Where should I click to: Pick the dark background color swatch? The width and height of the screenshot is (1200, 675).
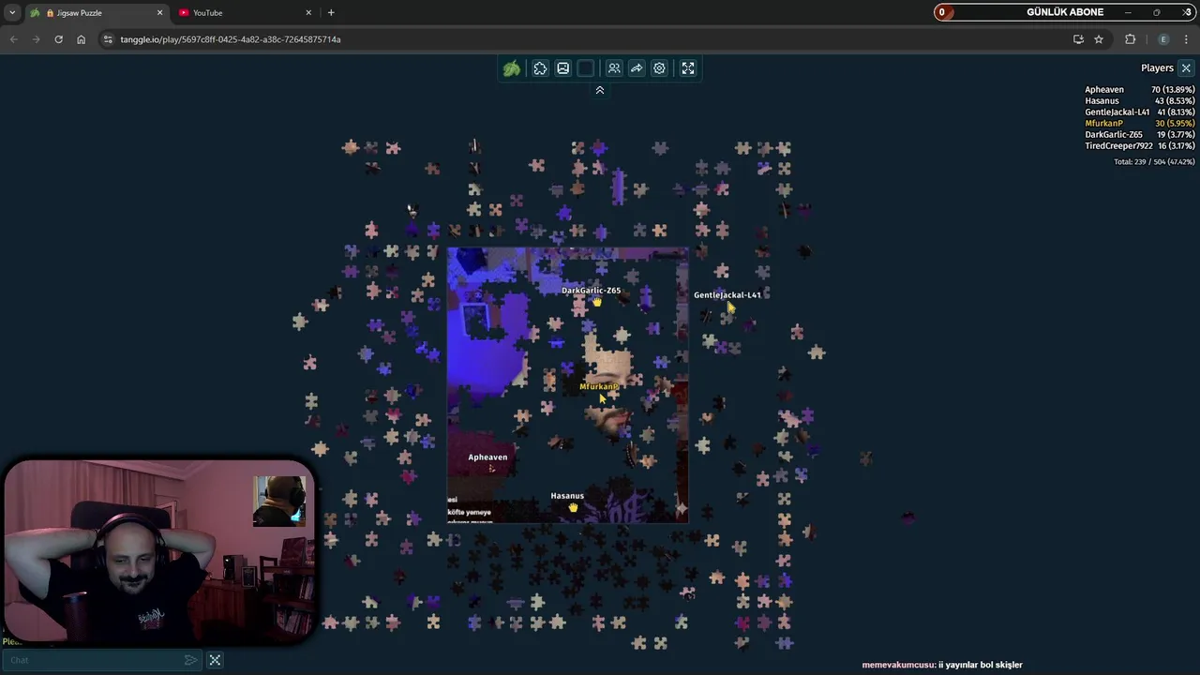(x=586, y=68)
